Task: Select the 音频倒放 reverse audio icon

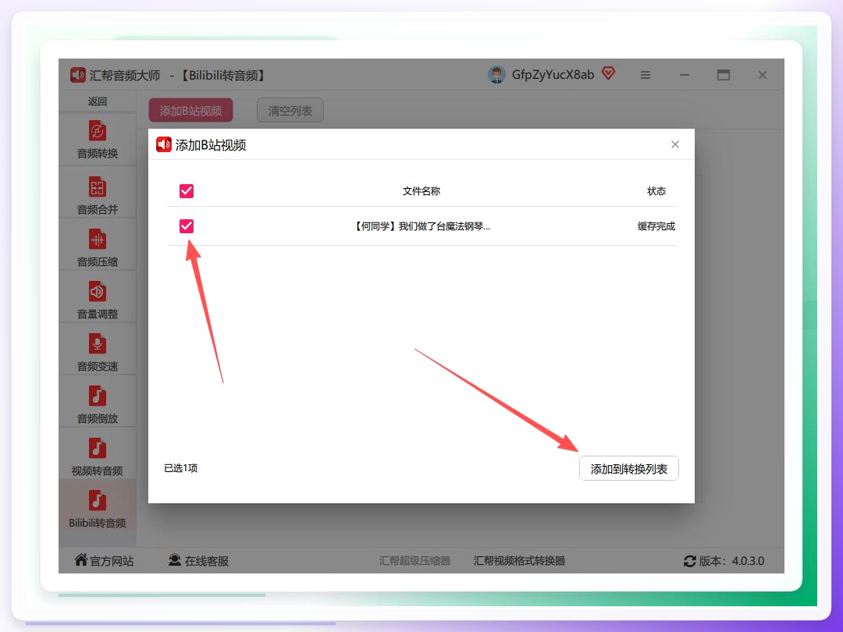Action: (x=98, y=396)
